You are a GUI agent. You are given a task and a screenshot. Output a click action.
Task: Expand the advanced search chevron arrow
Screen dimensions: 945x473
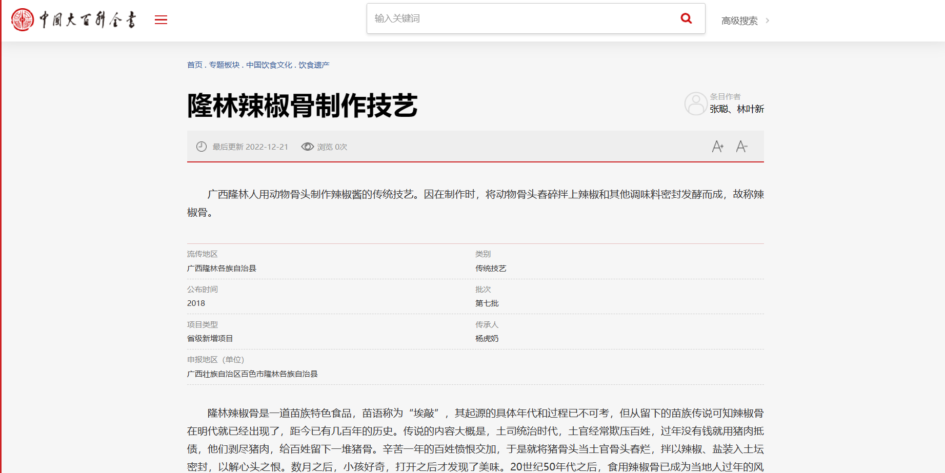point(767,20)
